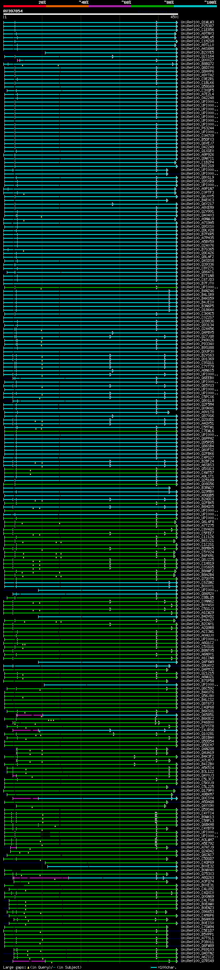Open hit UniRef100_A8Q263
Screen dimensions: 220x970
(197, 877)
